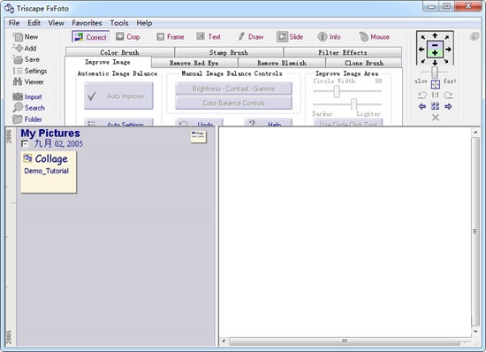The height and width of the screenshot is (352, 486).
Task: Open the Frame tool
Action: point(171,37)
